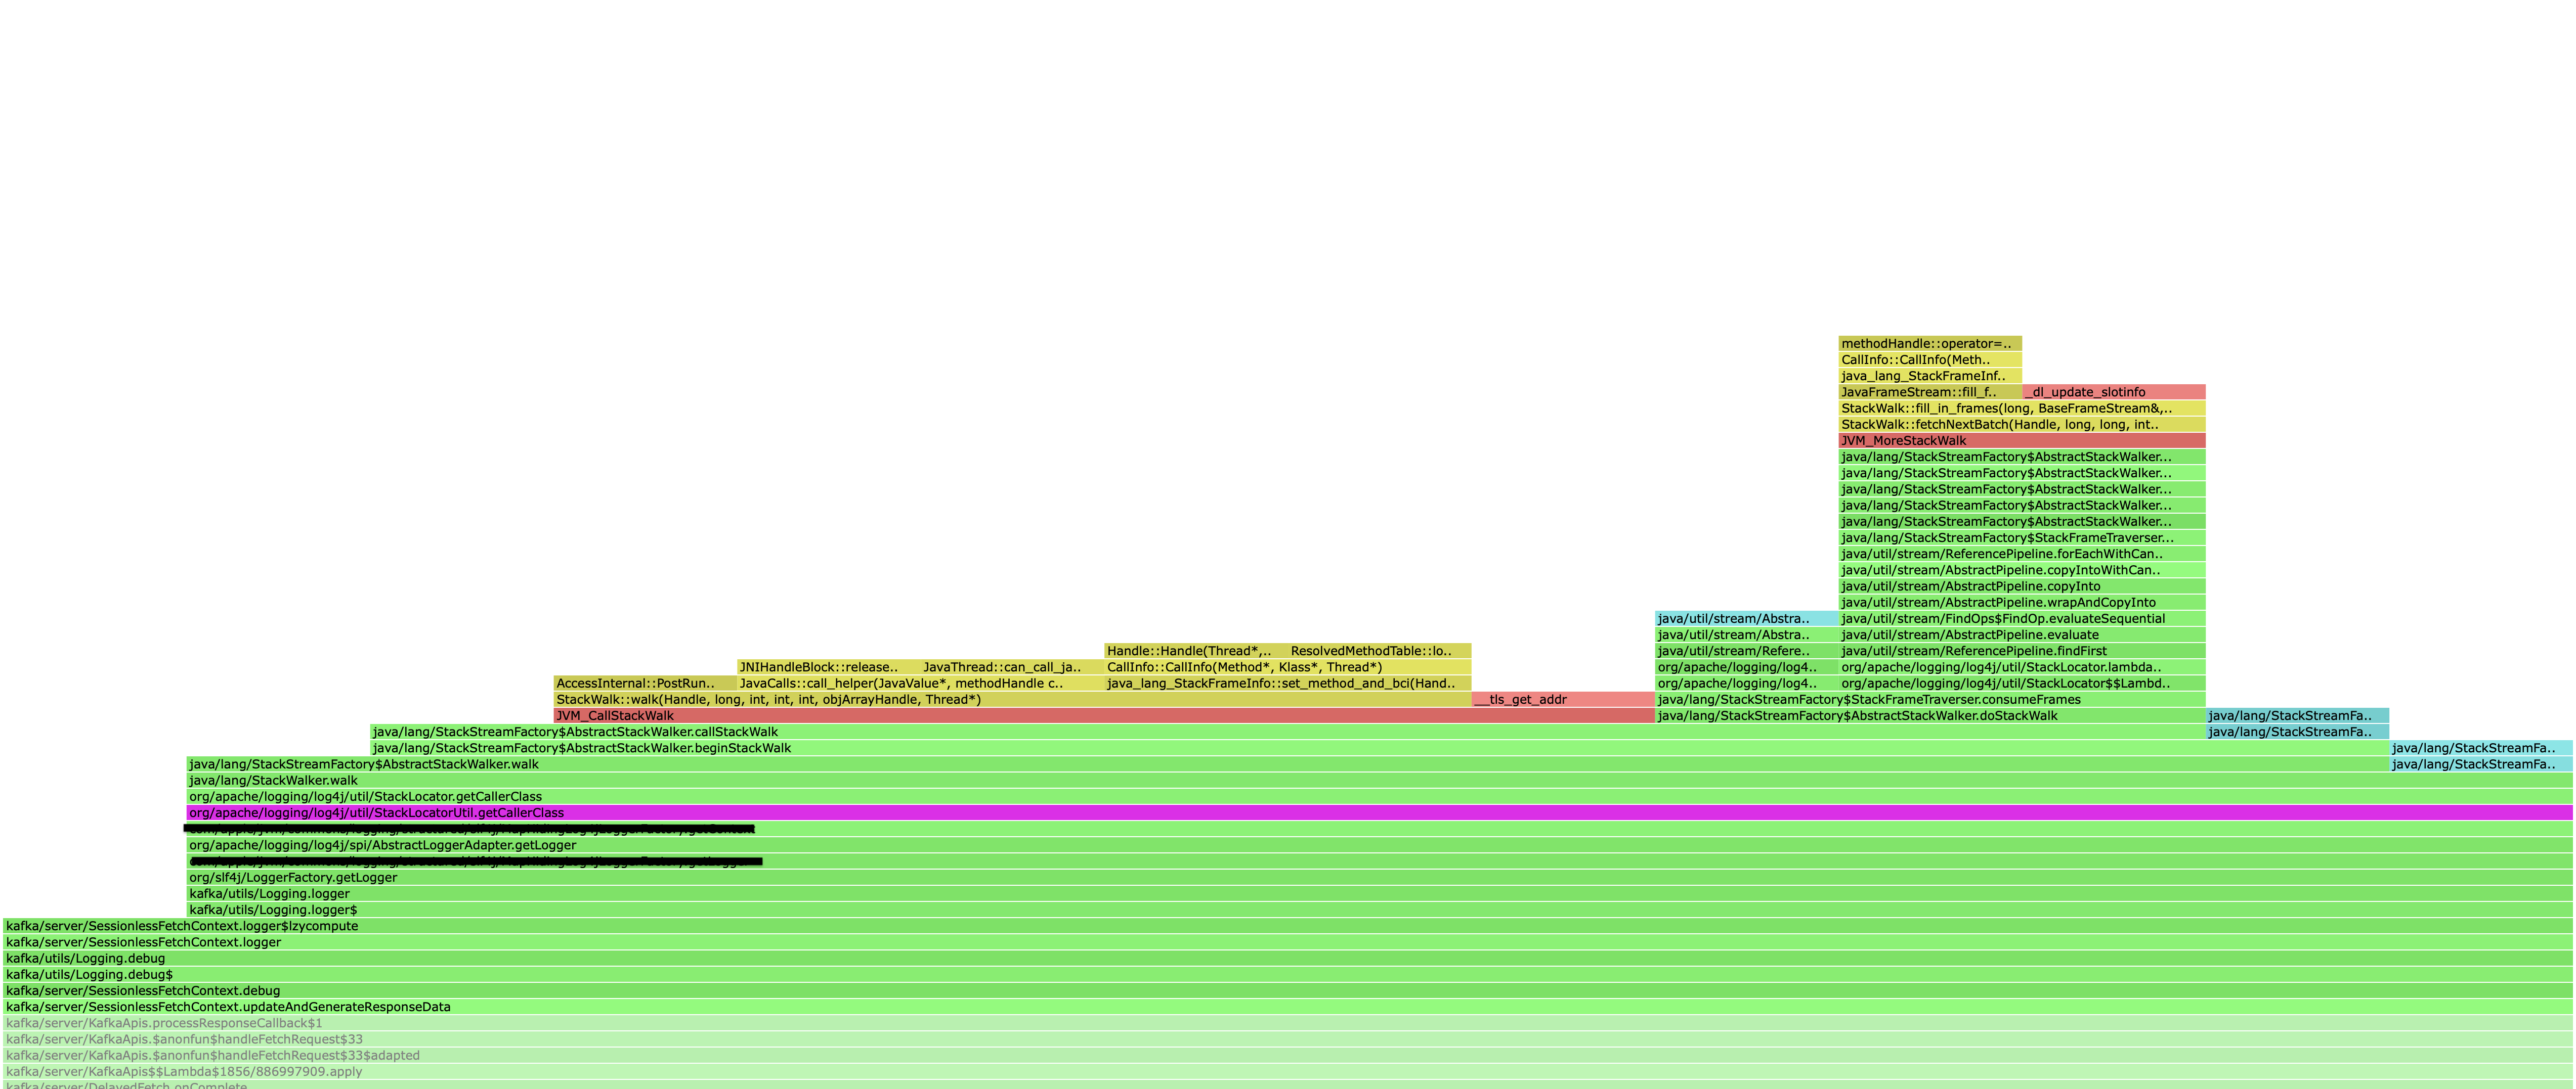Click the FindOps$FindOp.evaluateSequential frame
The height and width of the screenshot is (1089, 2576).
click(2022, 618)
